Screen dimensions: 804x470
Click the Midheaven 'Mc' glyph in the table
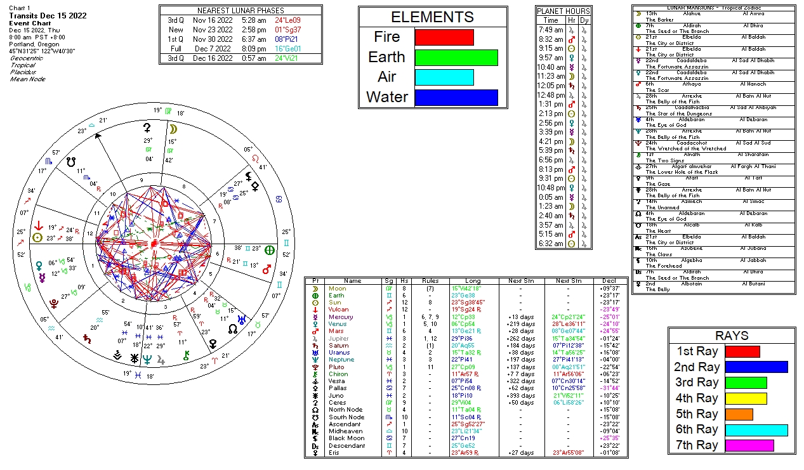coord(315,431)
